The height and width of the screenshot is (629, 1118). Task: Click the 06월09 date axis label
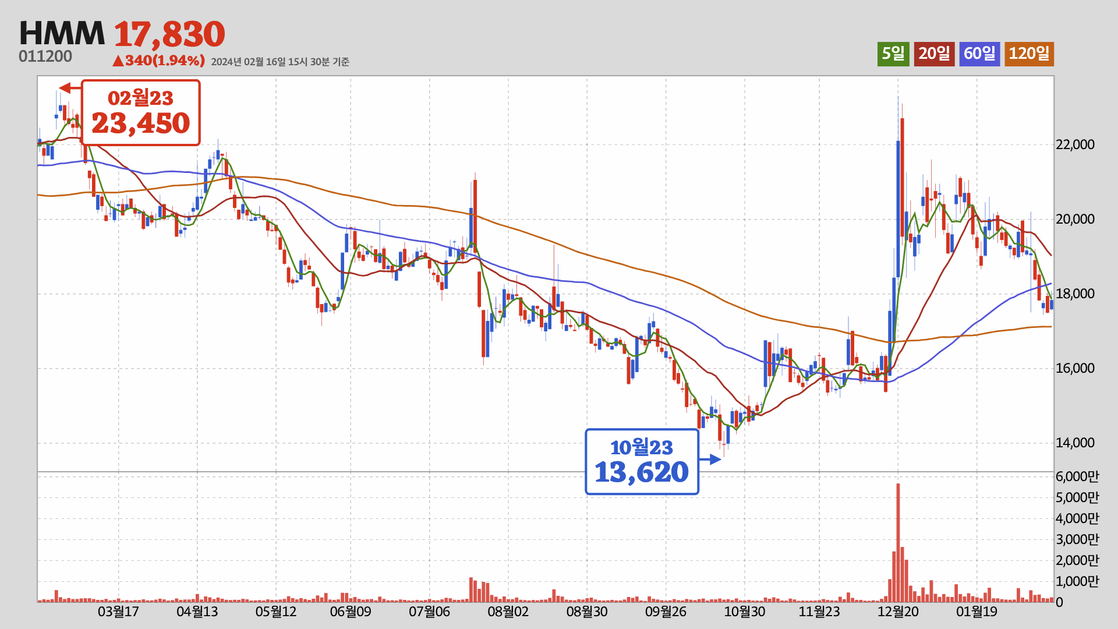pyautogui.click(x=351, y=612)
